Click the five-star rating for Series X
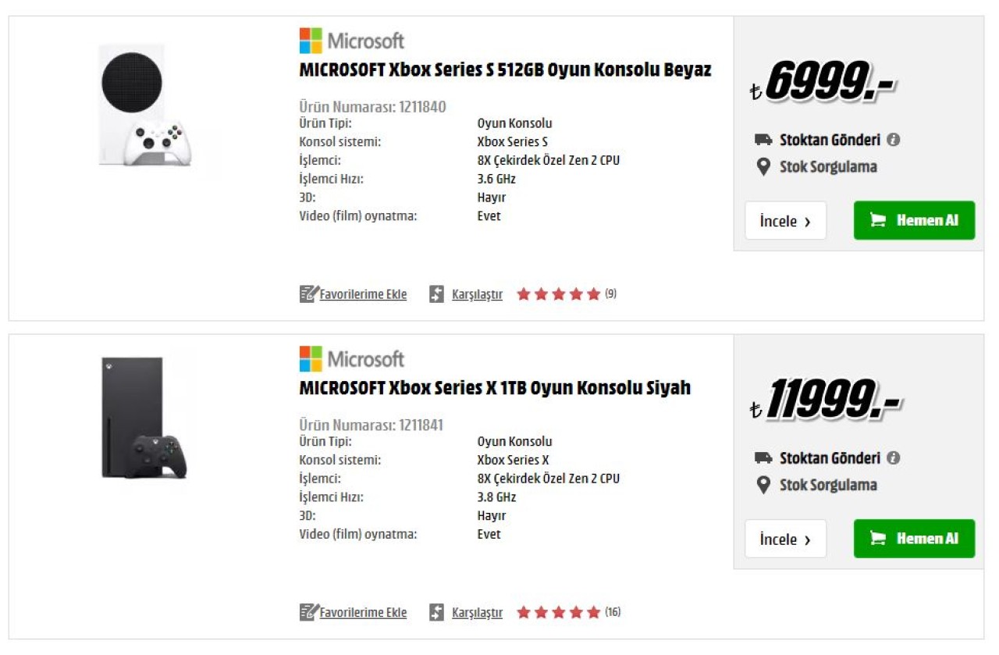The width and height of the screenshot is (999, 655). click(557, 612)
